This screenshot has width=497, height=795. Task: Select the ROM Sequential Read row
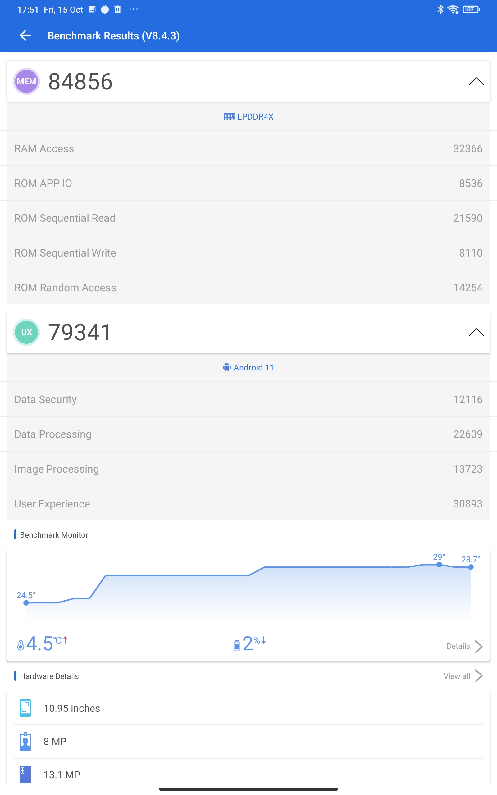248,218
